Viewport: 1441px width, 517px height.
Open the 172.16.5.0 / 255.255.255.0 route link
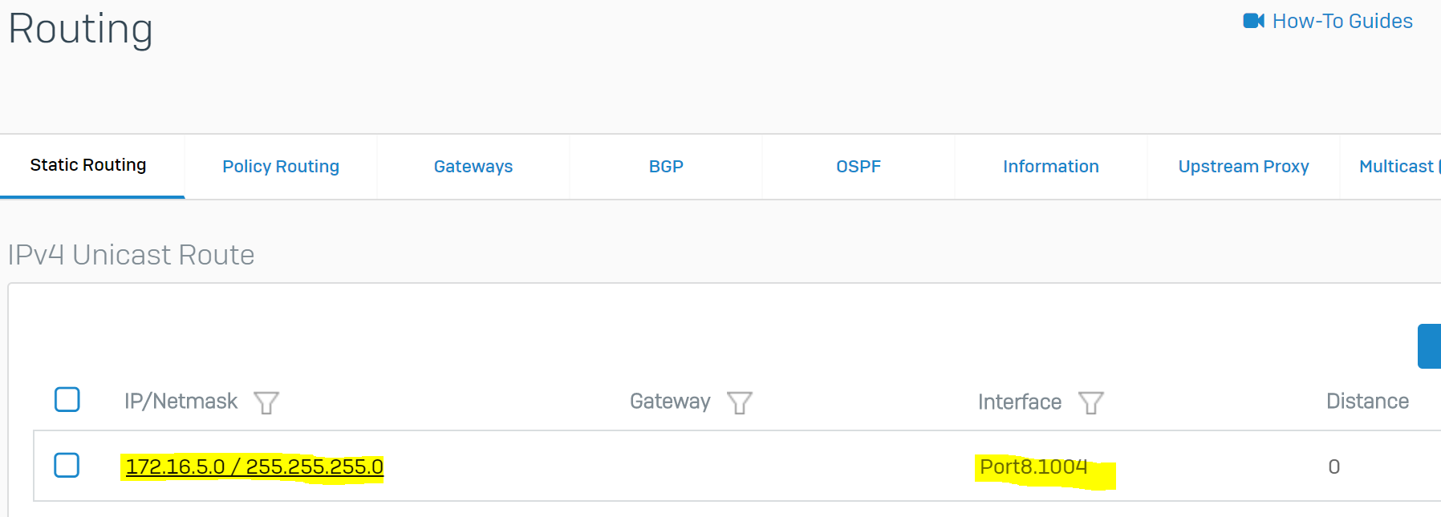[x=254, y=467]
